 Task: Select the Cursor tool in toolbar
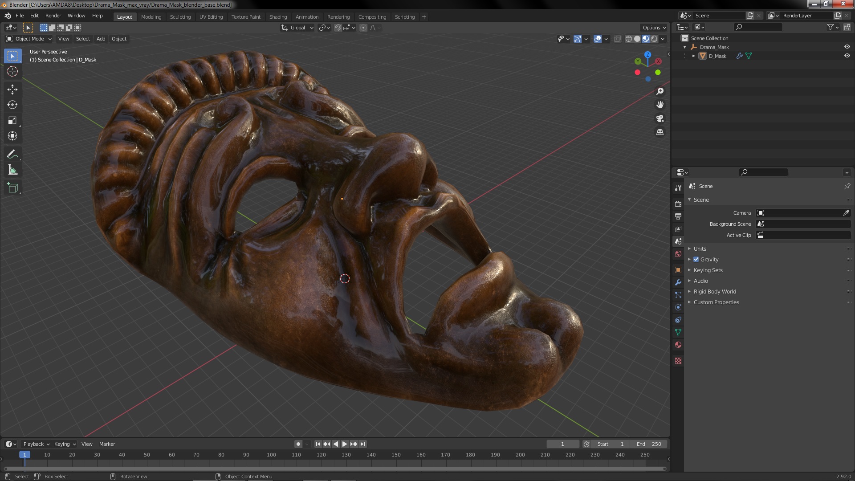click(12, 71)
